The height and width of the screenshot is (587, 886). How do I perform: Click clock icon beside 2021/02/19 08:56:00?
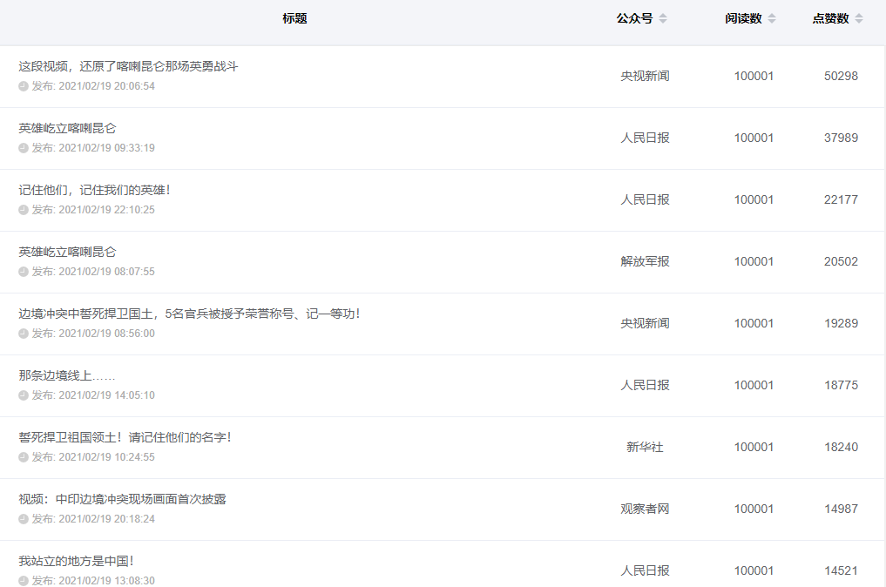point(24,334)
